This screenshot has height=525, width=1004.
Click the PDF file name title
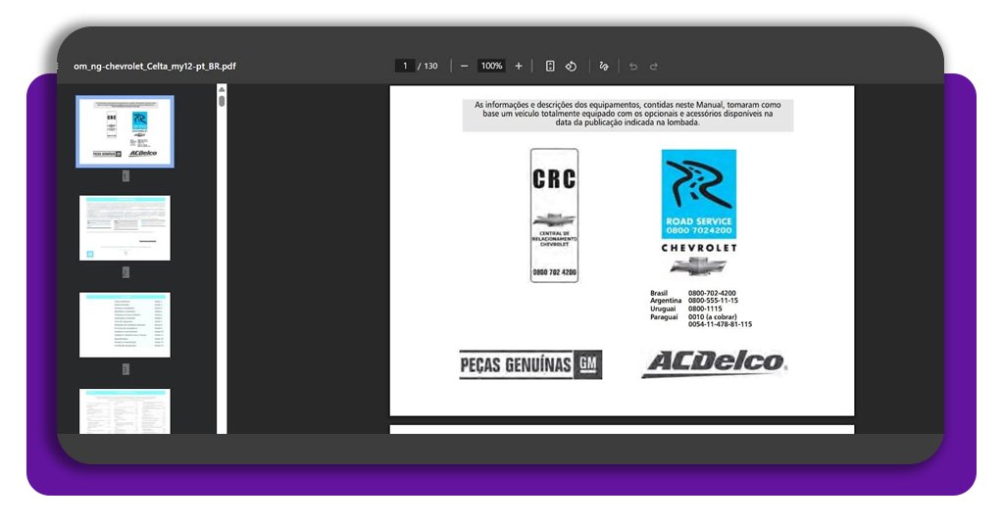pos(155,67)
